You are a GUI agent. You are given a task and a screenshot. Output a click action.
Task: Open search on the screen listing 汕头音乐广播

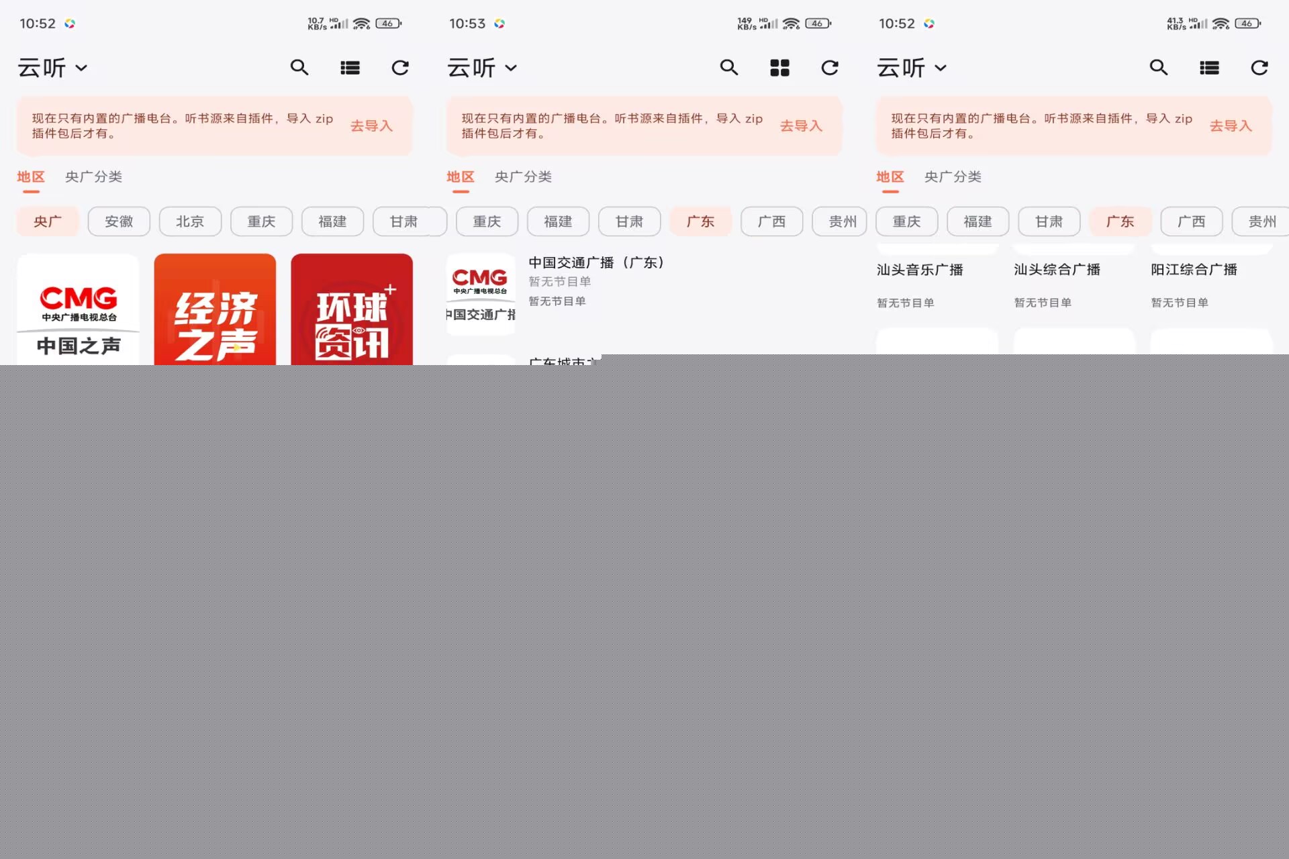pos(1159,68)
